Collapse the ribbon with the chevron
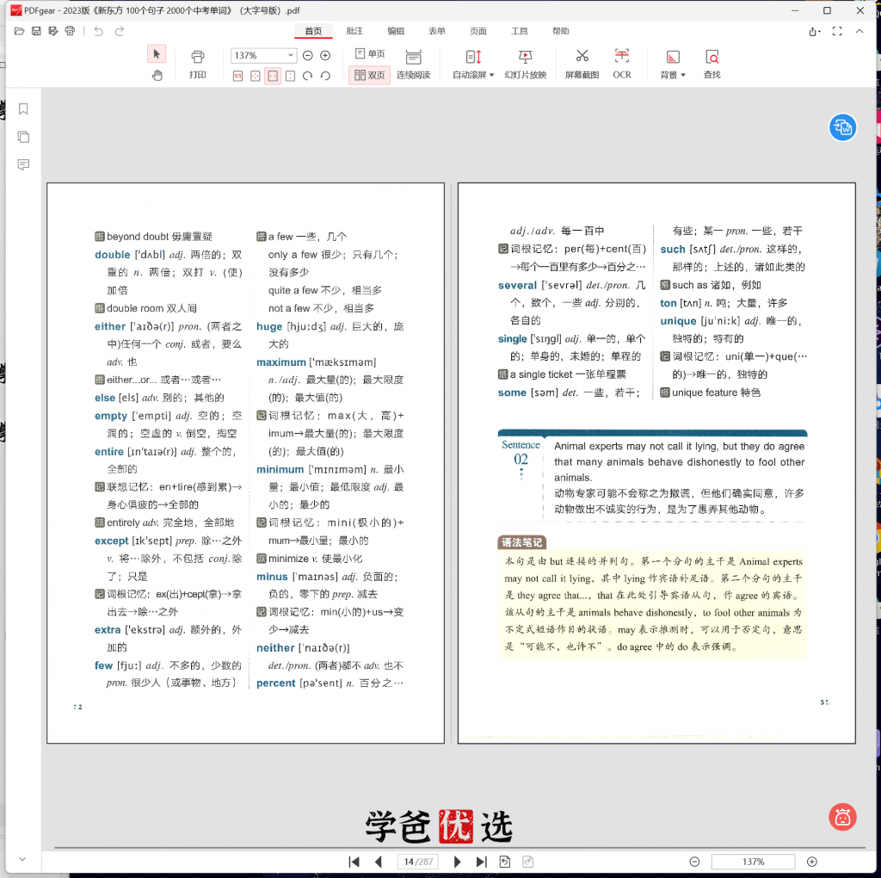Screen dimensions: 881x878 [859, 32]
